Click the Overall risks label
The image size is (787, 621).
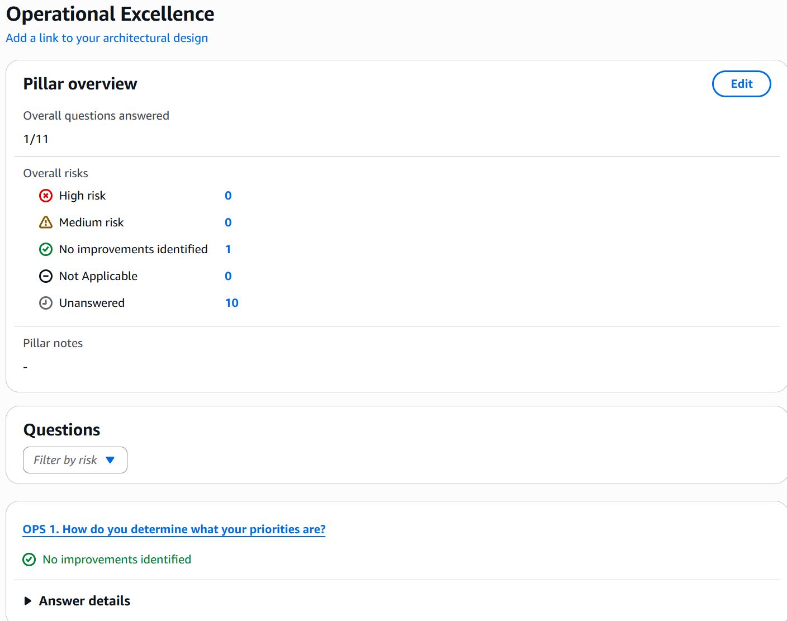55,173
